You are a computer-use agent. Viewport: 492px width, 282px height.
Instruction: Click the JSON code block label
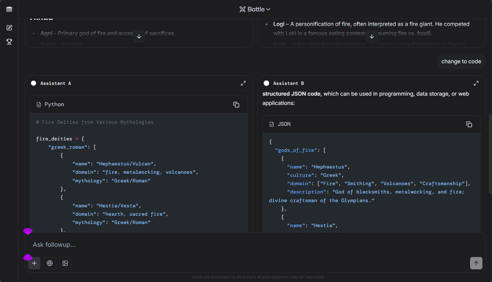pos(284,124)
